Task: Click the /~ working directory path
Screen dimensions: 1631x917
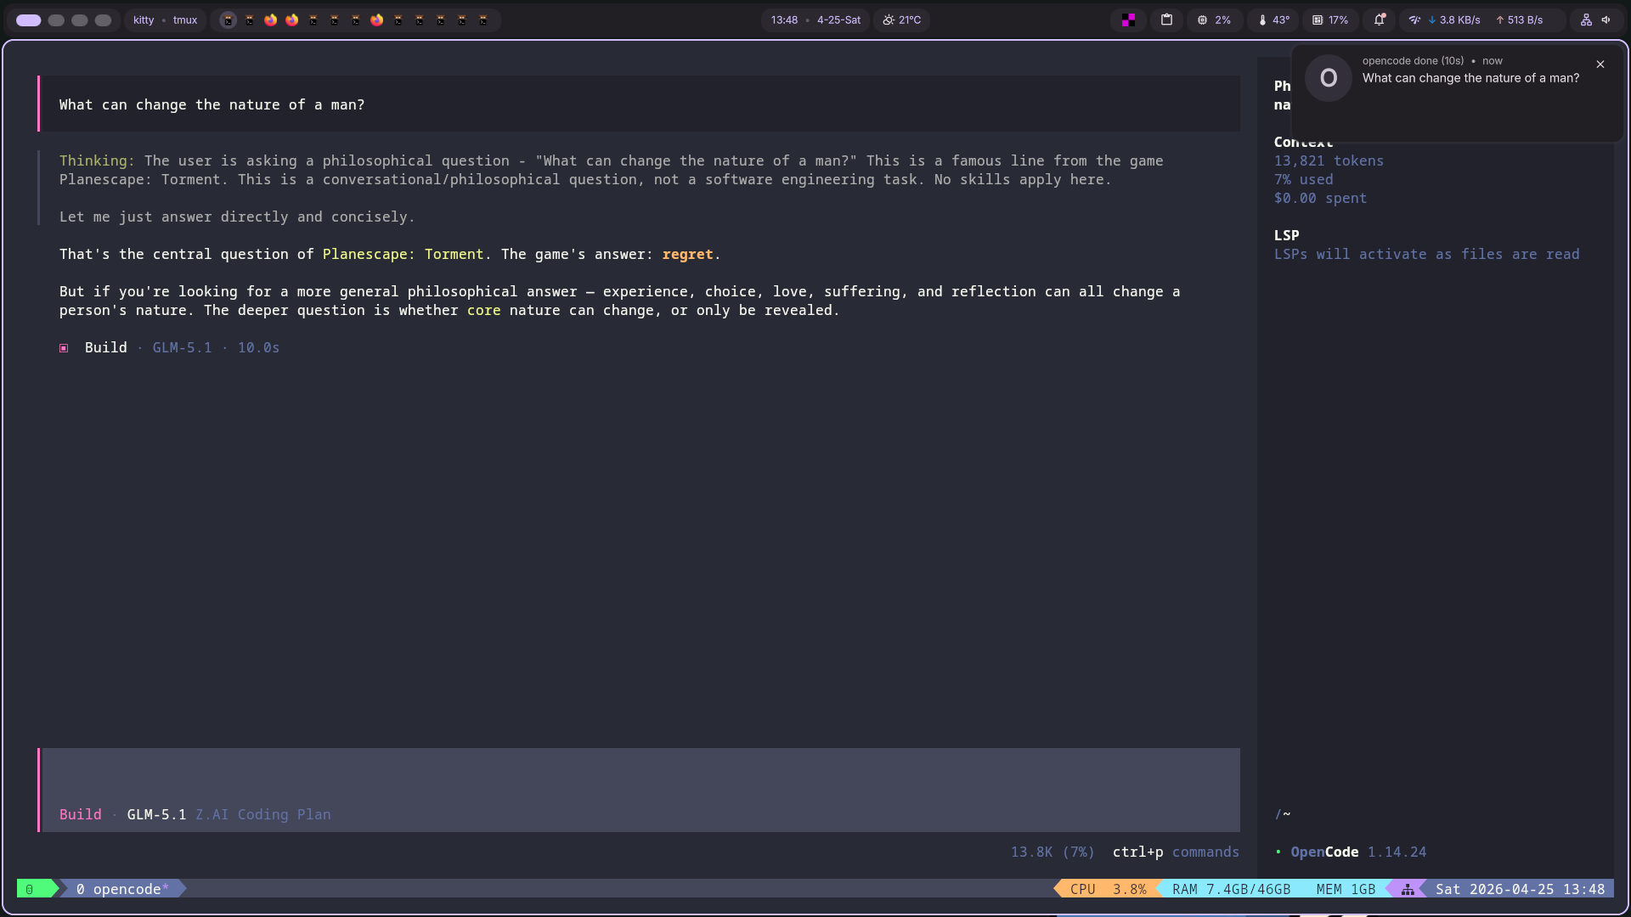Action: pos(1282,814)
